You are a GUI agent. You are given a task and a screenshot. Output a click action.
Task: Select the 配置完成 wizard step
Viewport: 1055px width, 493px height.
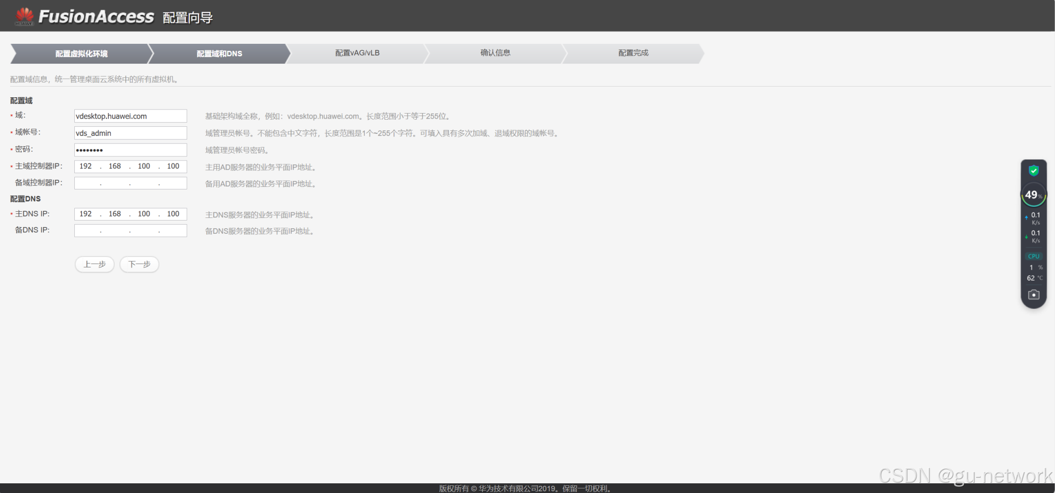[x=633, y=53]
